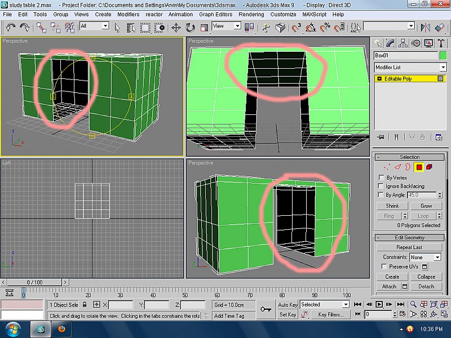Click the Undo arrow in the main toolbar
Viewport: 451px width, 338px height.
tap(11, 26)
